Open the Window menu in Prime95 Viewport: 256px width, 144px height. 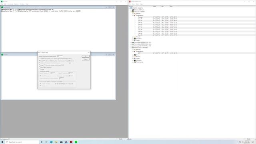point(22,4)
